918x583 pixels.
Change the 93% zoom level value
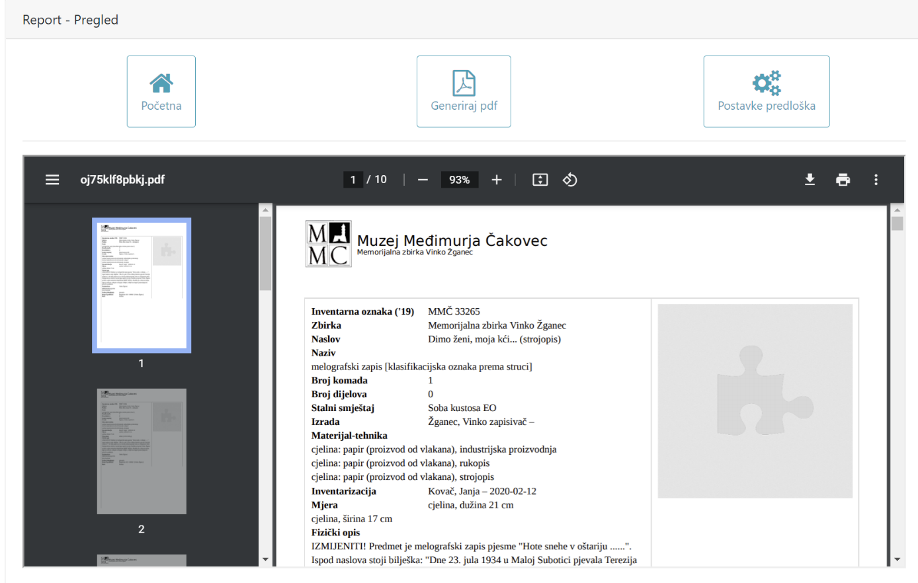pyautogui.click(x=459, y=179)
